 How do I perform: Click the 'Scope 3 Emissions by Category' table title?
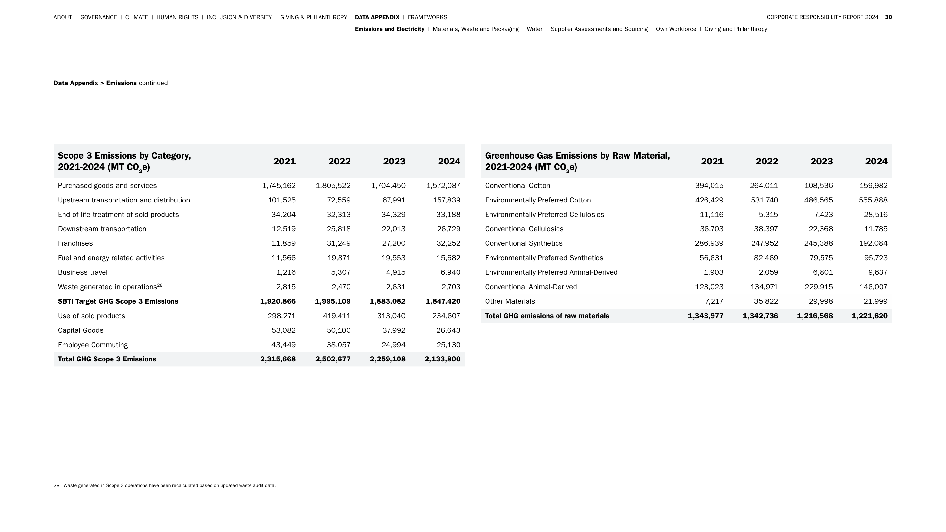coord(124,162)
